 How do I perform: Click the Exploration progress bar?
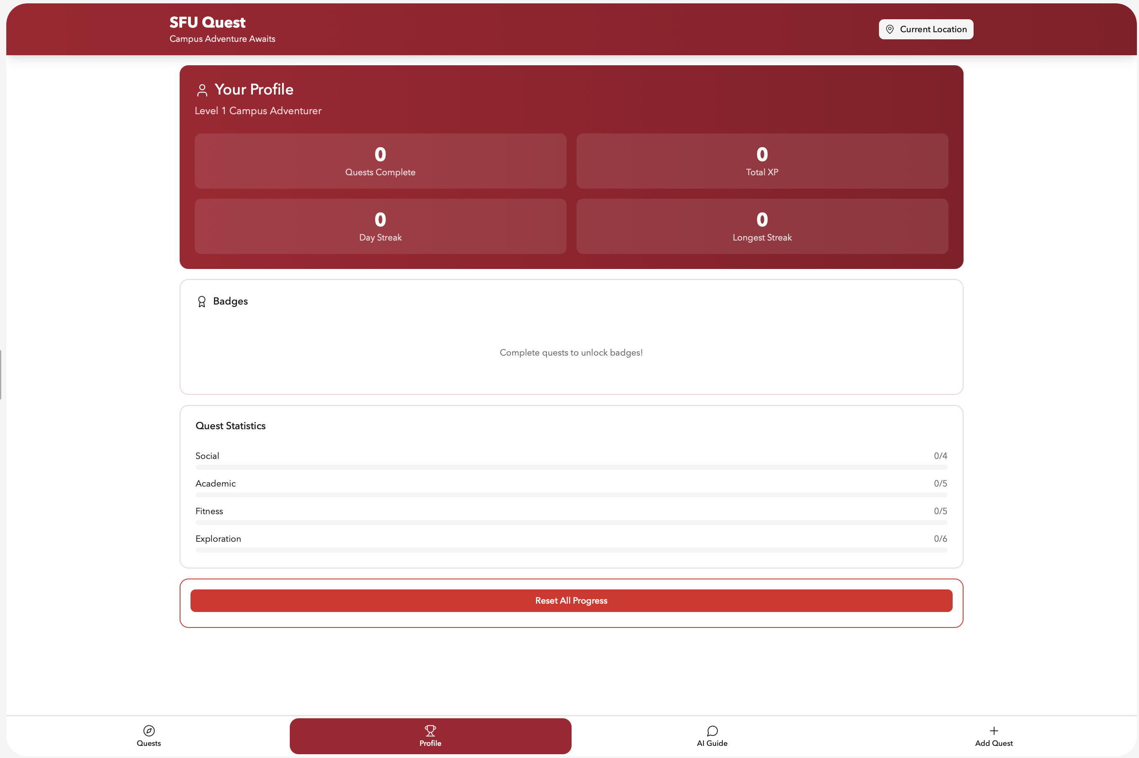click(571, 550)
